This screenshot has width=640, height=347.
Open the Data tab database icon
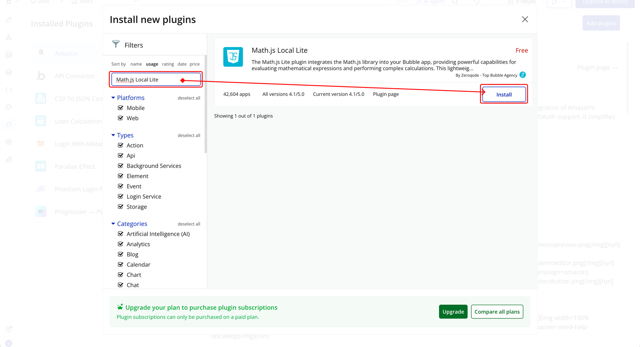(x=9, y=72)
